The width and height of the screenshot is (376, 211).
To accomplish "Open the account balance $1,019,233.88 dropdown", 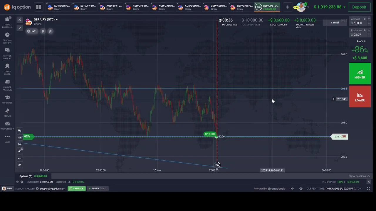I will (330, 7).
